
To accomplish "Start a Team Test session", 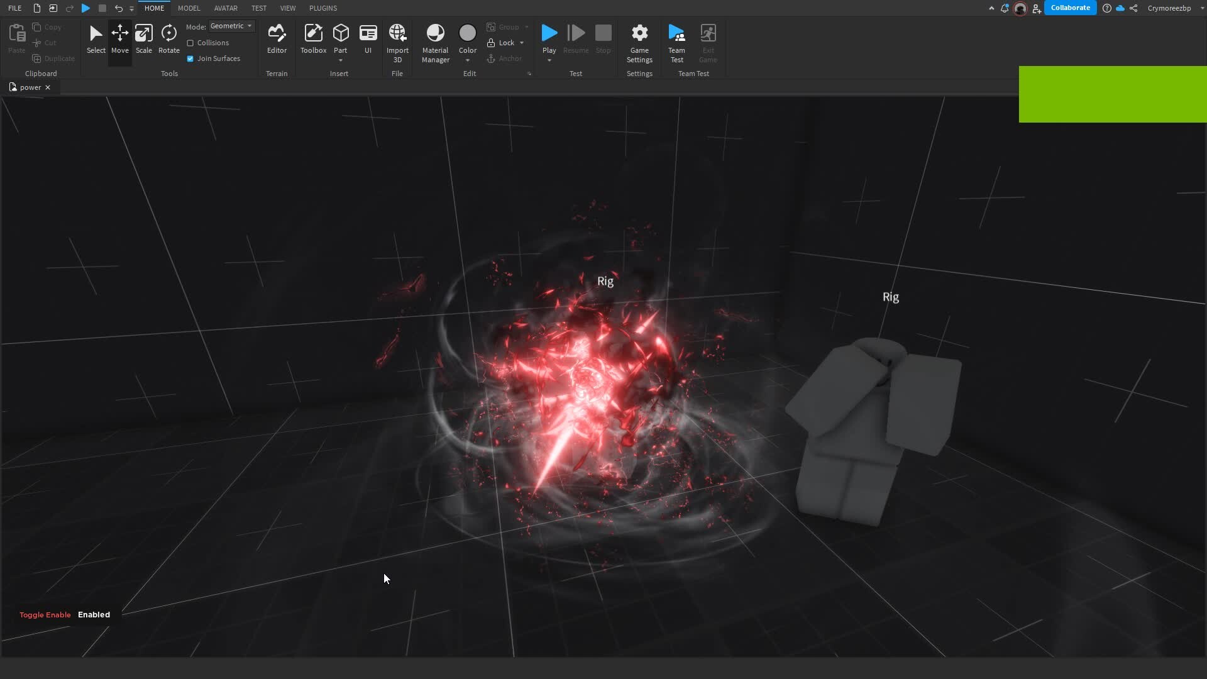I will click(x=676, y=41).
